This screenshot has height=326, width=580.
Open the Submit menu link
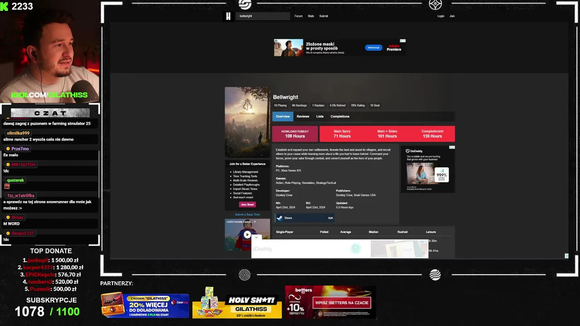pyautogui.click(x=324, y=16)
